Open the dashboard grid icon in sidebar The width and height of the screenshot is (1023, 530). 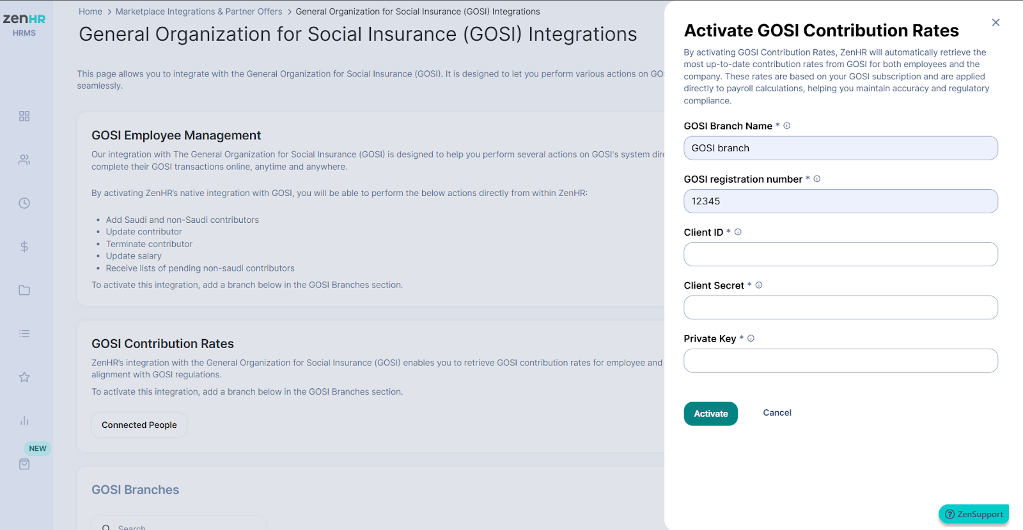tap(24, 116)
